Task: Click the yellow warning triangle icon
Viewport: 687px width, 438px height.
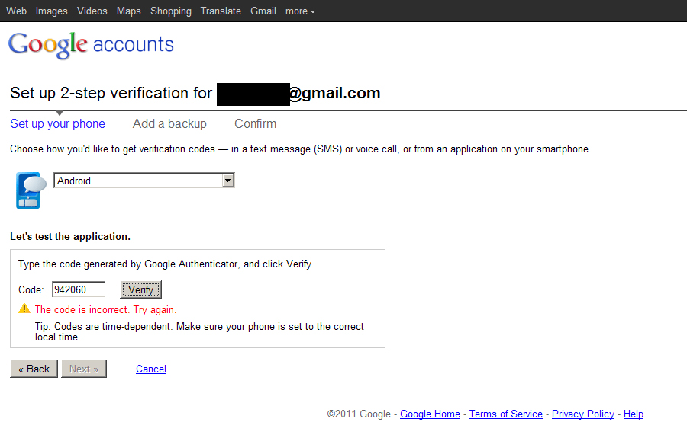Action: click(x=24, y=309)
